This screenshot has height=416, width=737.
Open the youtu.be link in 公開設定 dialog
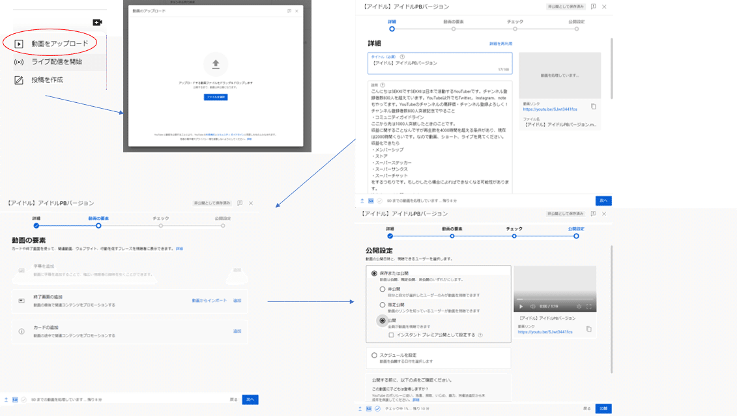point(545,332)
